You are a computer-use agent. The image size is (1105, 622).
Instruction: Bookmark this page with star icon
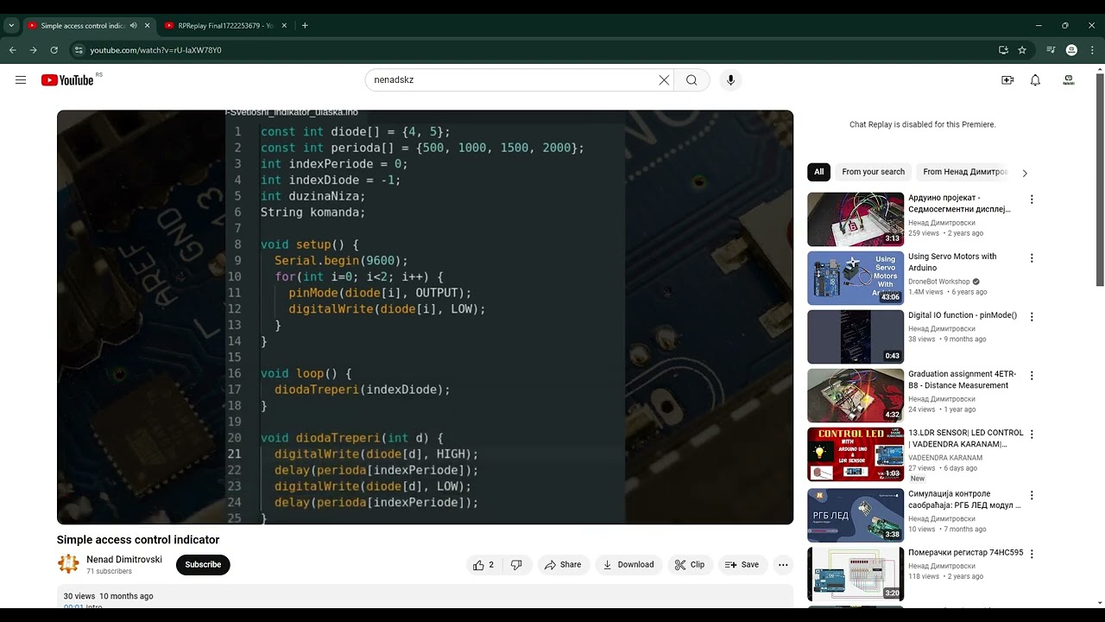[x=1022, y=50]
